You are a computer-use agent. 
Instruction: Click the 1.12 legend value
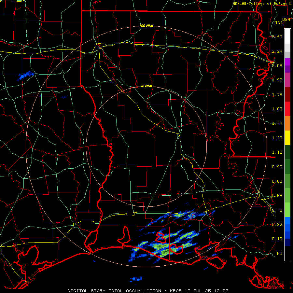[x=277, y=152]
